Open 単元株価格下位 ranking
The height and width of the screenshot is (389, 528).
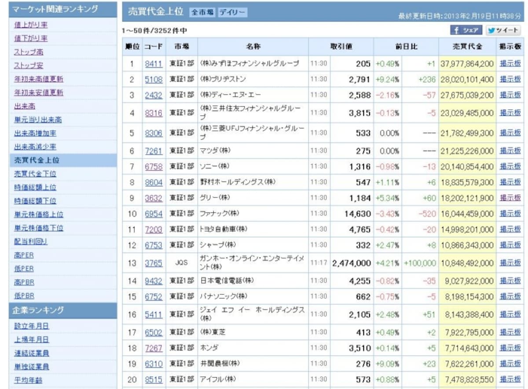click(x=39, y=228)
